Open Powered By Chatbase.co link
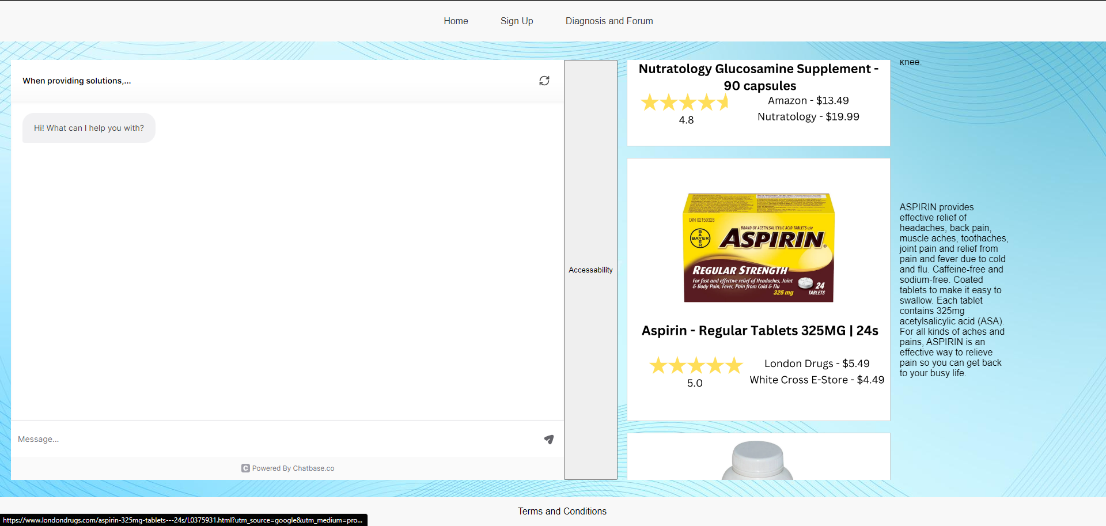1106x526 pixels. (x=293, y=468)
